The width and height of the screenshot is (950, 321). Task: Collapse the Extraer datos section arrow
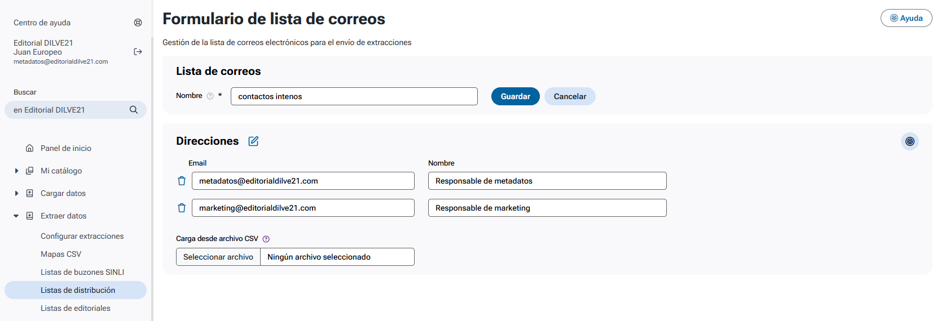coord(16,216)
